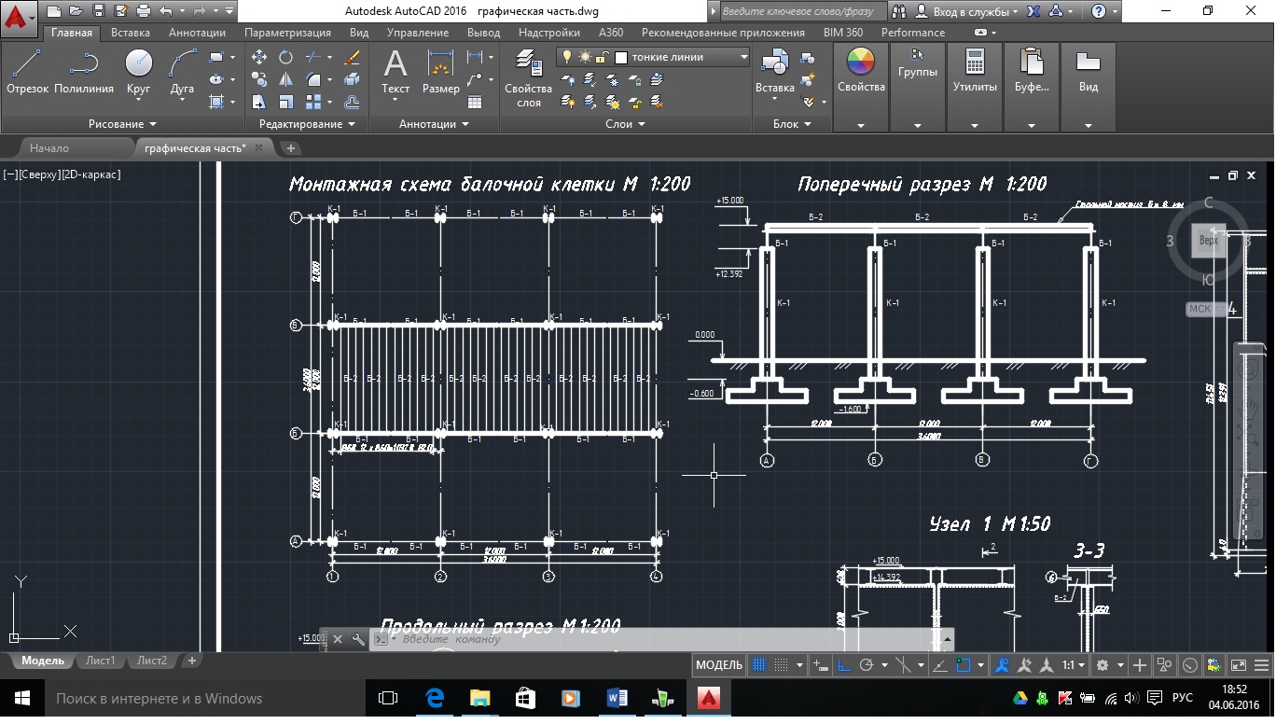The width and height of the screenshot is (1276, 724).
Task: Toggle isometric drafting in status bar
Action: click(x=904, y=665)
